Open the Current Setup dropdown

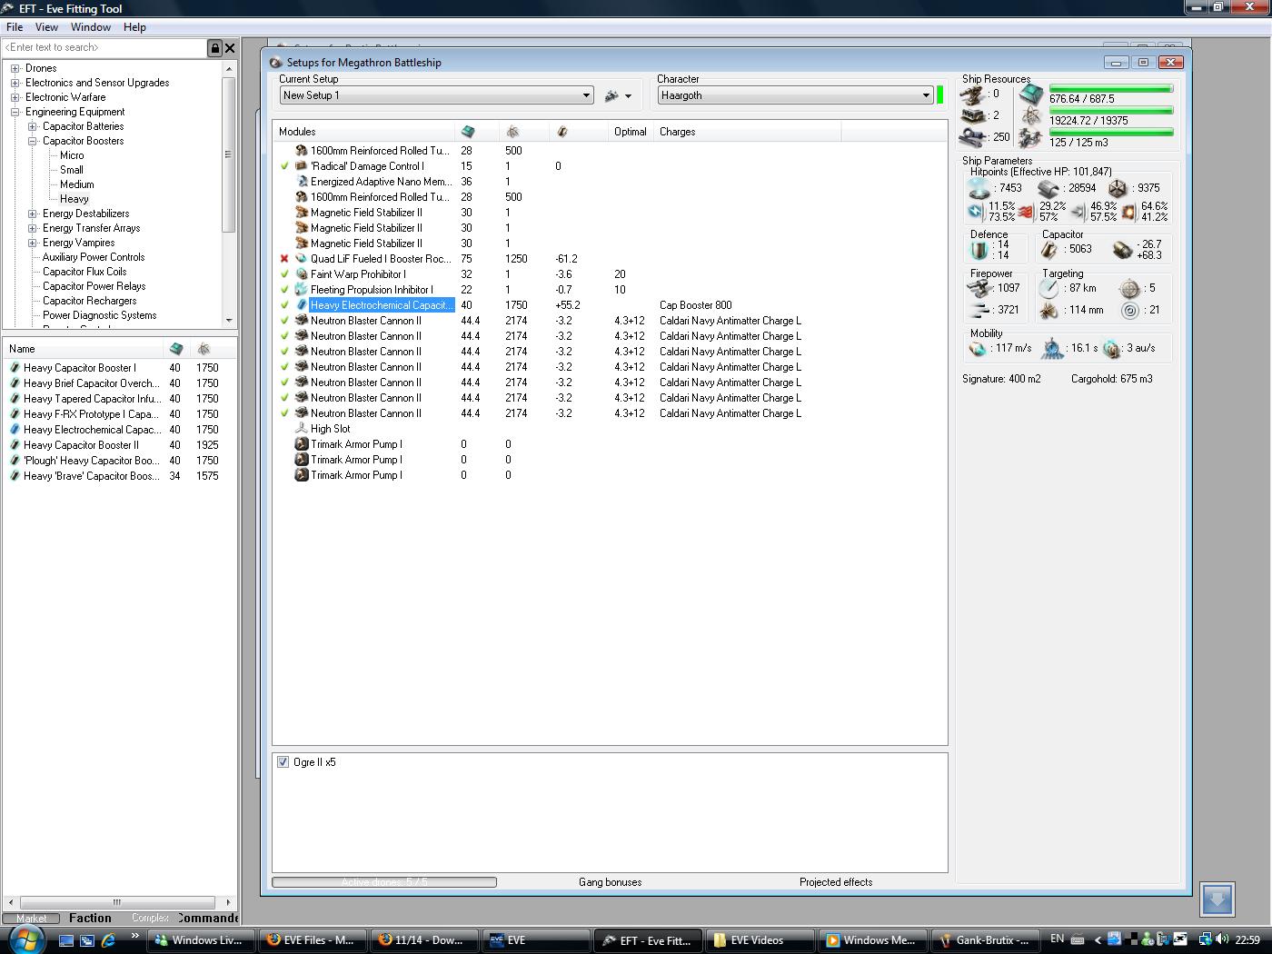pyautogui.click(x=436, y=95)
